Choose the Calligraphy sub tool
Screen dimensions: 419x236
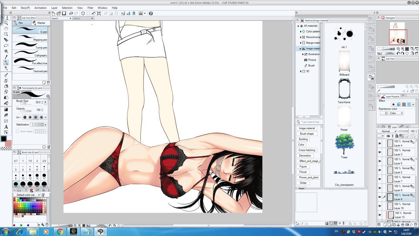(x=30, y=53)
